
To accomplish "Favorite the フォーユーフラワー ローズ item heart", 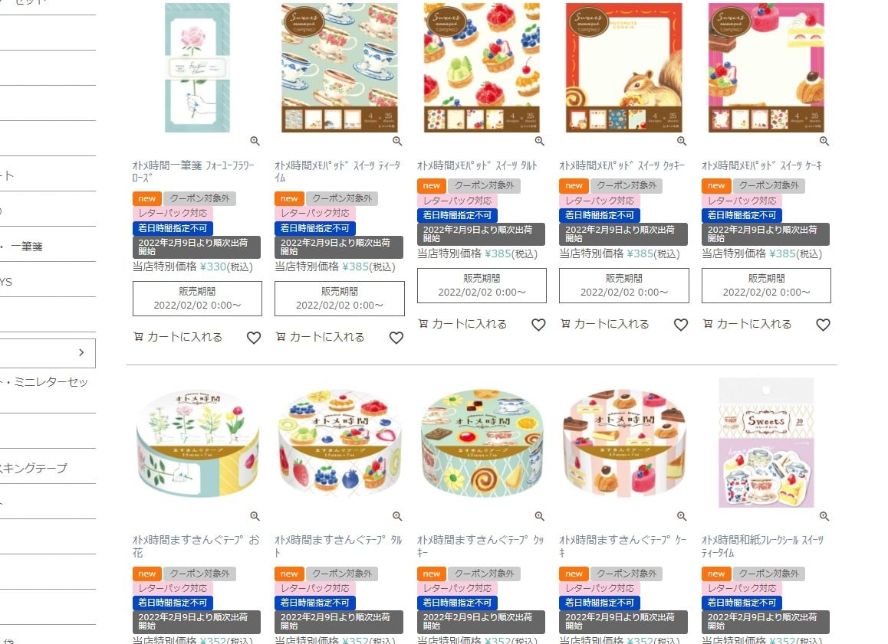I will [x=254, y=338].
